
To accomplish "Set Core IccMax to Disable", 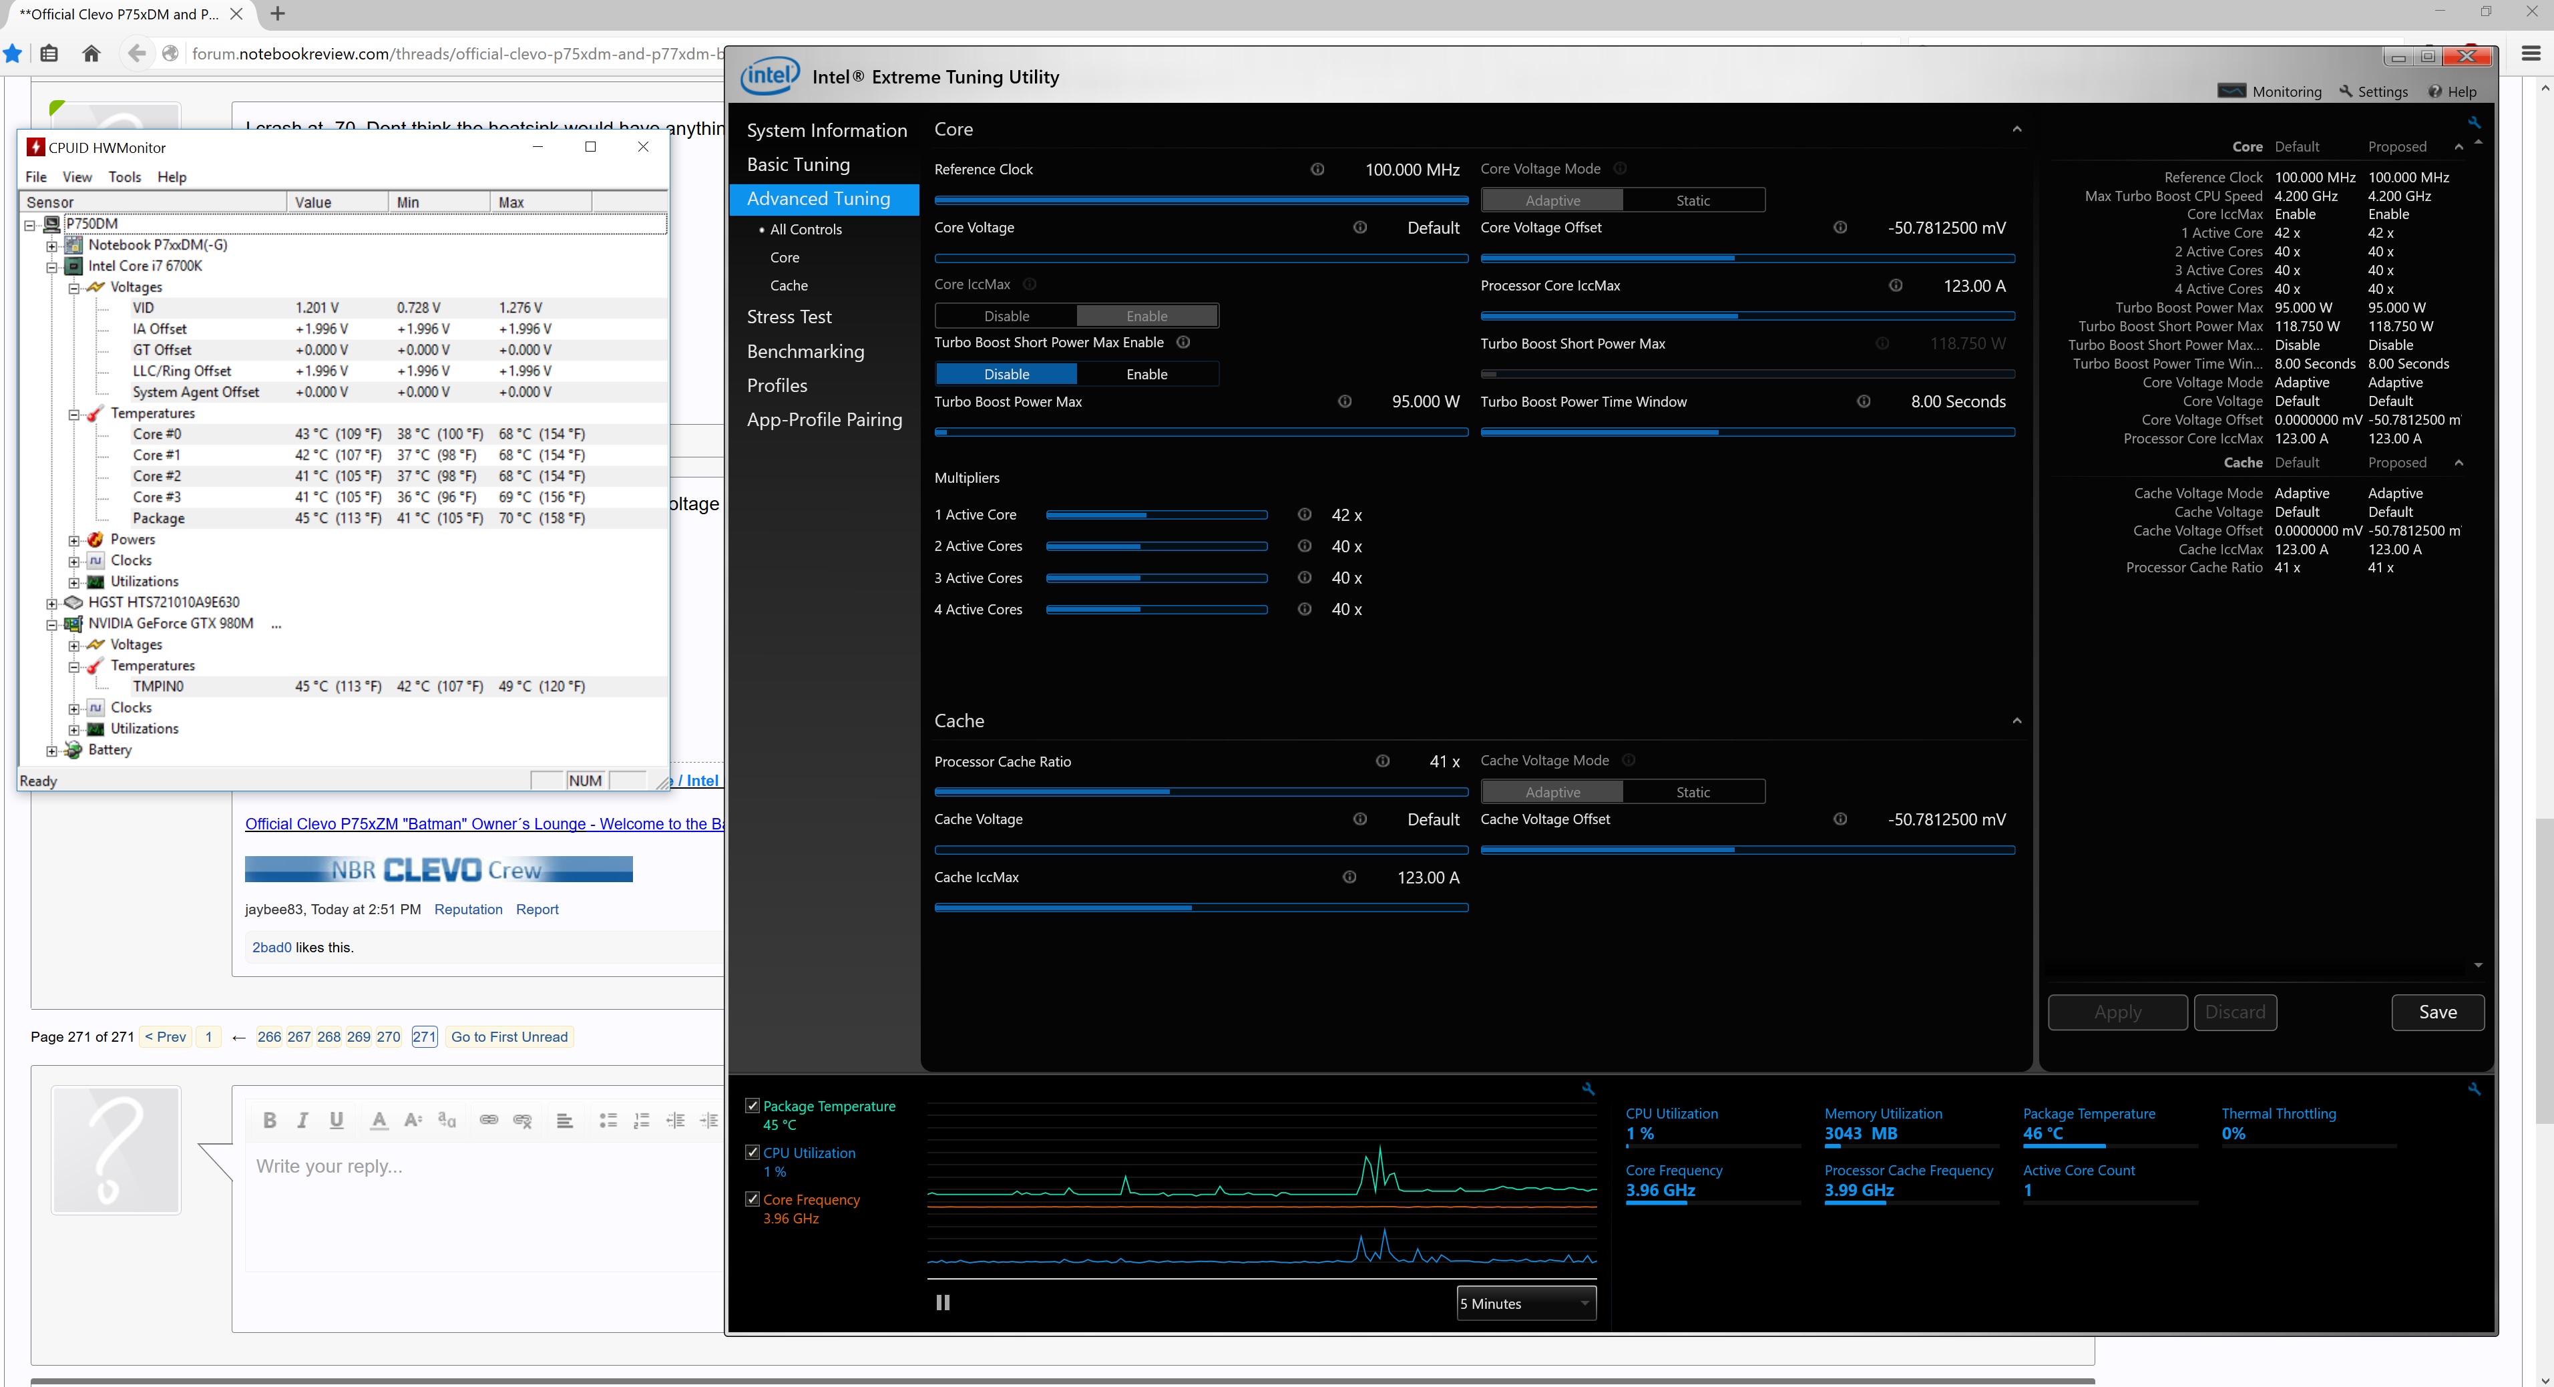I will tap(1006, 317).
